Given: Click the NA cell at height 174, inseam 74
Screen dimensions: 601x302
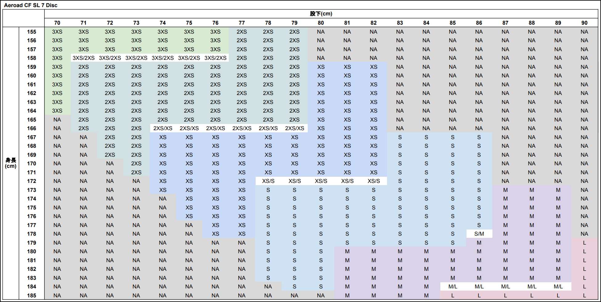Looking at the screenshot, I should [163, 199].
